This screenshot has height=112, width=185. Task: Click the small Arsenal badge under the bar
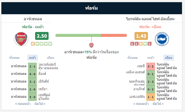pos(91,45)
